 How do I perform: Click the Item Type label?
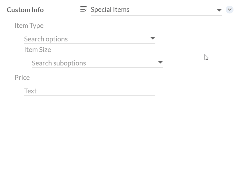29,25
